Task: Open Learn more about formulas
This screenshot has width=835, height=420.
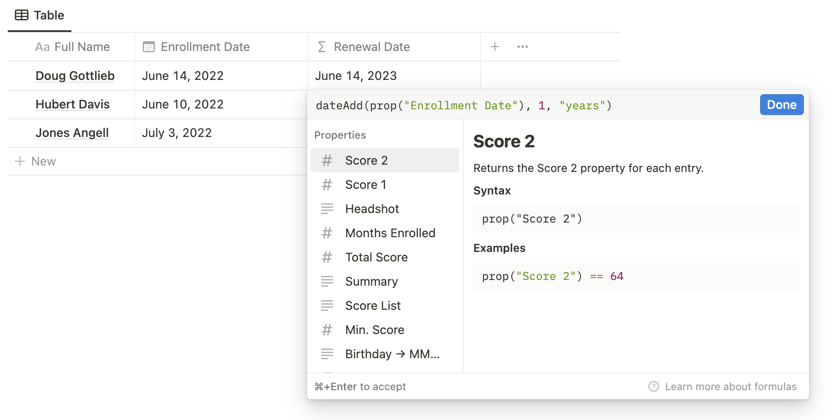Action: [731, 386]
